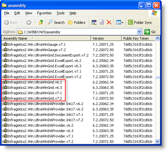This screenshot has width=168, height=152.
Task: Select Infragistics2.Win.UltraWinInkProvider.Ink17.v7.2 name
Action: tap(45, 120)
